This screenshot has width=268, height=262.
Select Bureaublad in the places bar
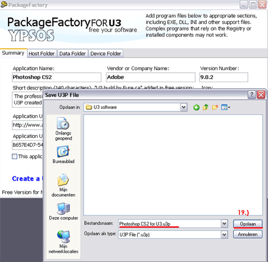[x=63, y=155]
